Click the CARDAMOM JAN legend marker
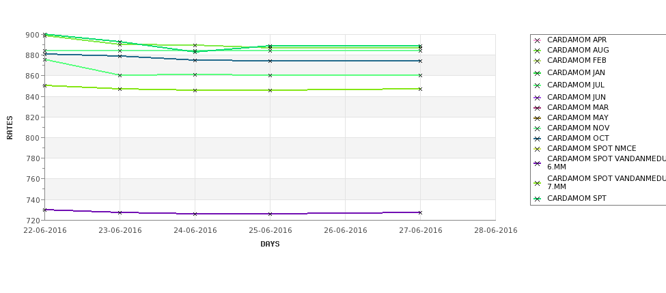666x293 pixels. pyautogui.click(x=538, y=74)
